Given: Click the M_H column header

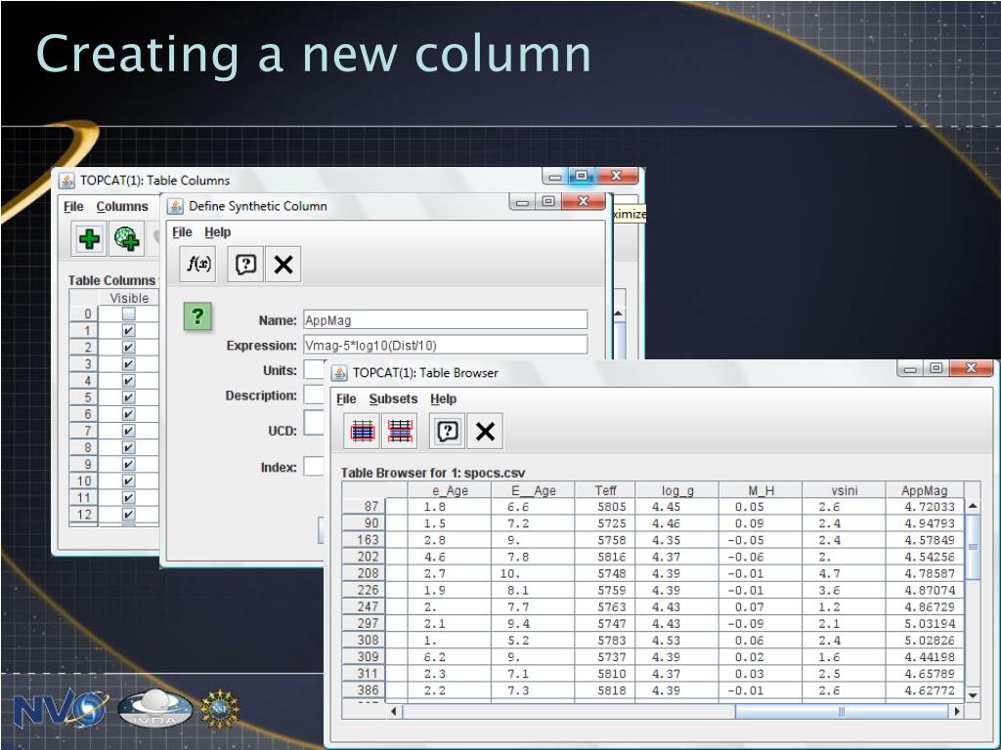Looking at the screenshot, I should click(x=761, y=490).
